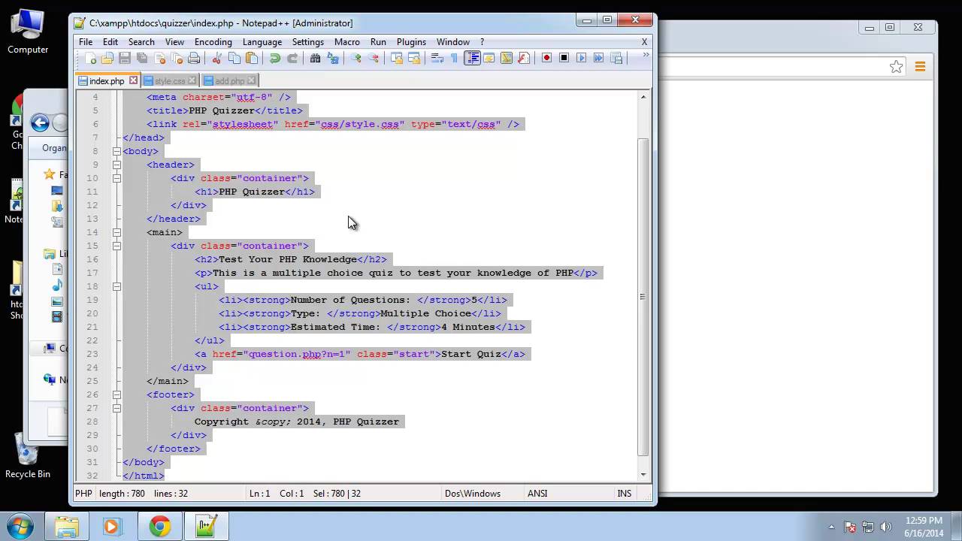962x541 pixels.
Task: Open the user defined language dialog icon
Action: (x=489, y=58)
